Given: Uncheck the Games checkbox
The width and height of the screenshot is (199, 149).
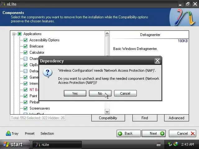Looking at the screenshot, I should (25, 77).
